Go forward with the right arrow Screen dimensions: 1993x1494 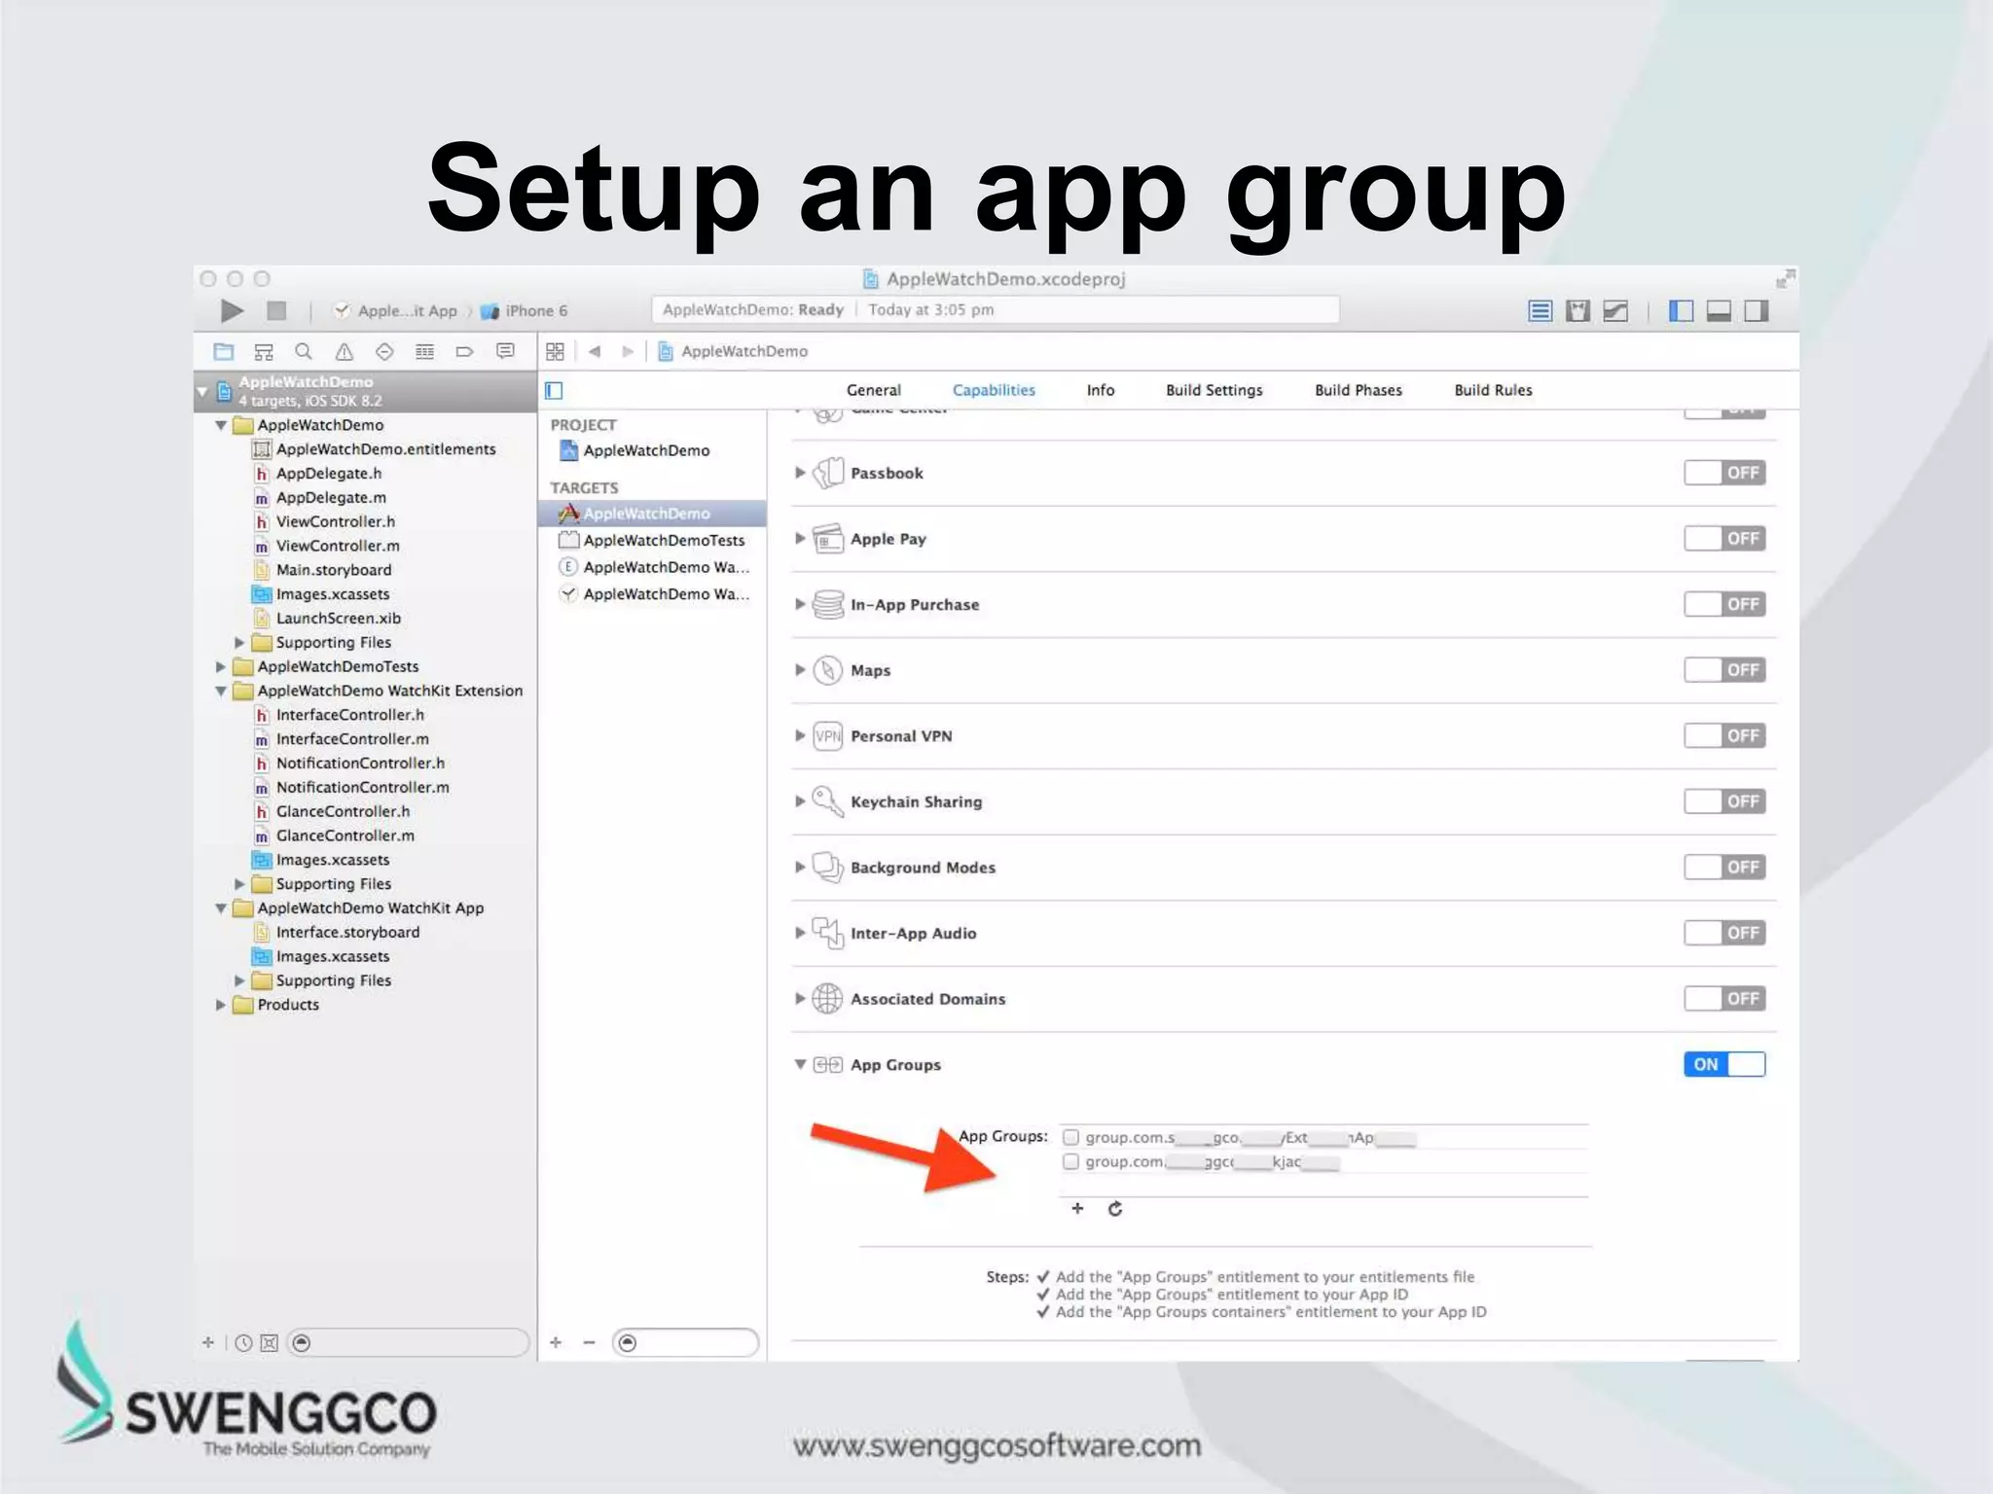[x=628, y=351]
